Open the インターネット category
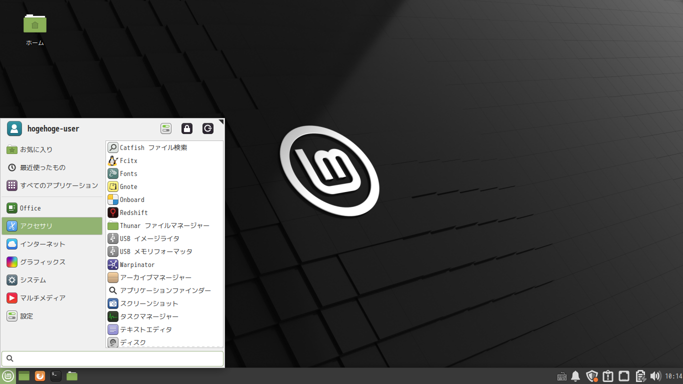Image resolution: width=683 pixels, height=384 pixels. tap(52, 244)
